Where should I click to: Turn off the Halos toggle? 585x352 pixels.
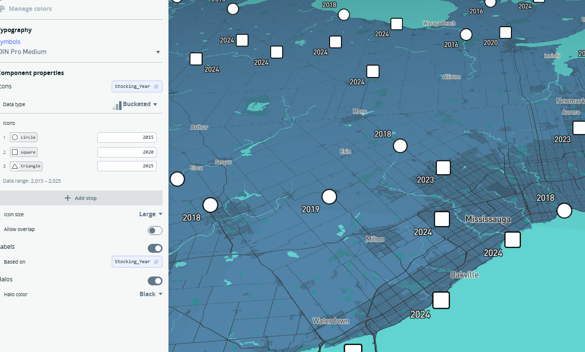(x=155, y=281)
